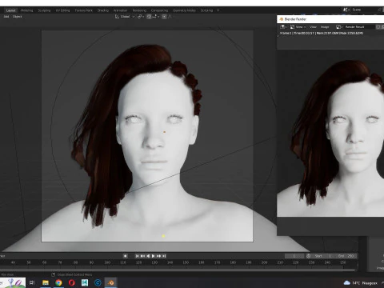Toggle the snapping magnet button
Viewport: 384px width, 288px height.
(x=149, y=17)
